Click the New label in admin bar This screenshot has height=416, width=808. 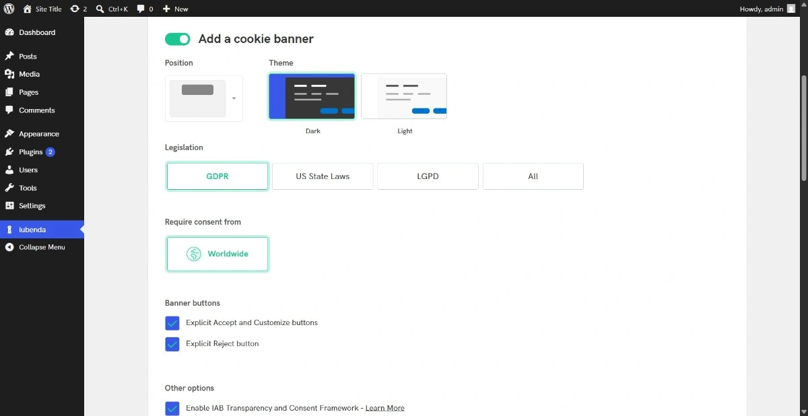(181, 9)
